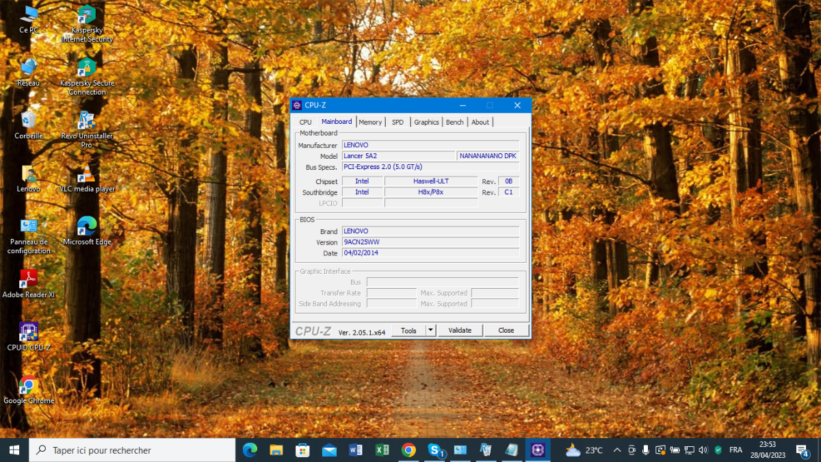Click the taskbar search box

click(133, 450)
